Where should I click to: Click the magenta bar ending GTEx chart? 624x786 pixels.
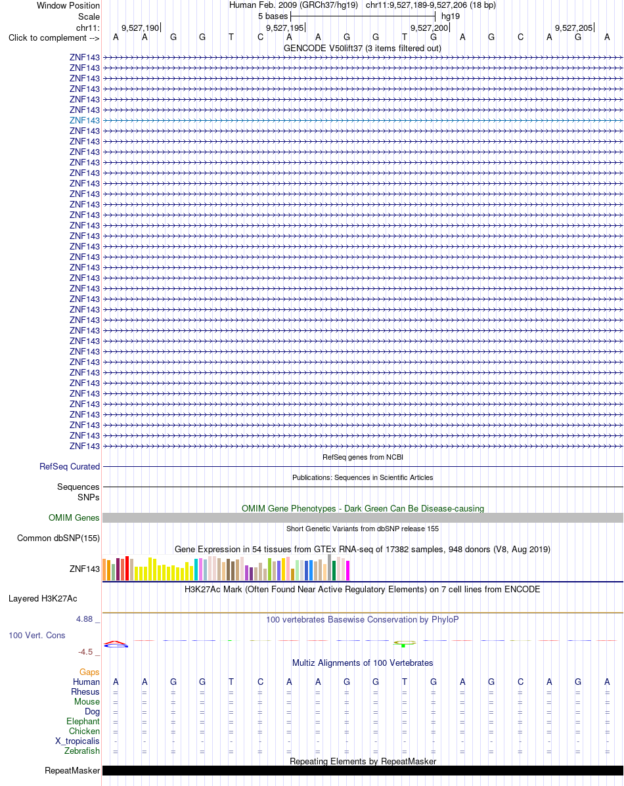[x=347, y=571]
